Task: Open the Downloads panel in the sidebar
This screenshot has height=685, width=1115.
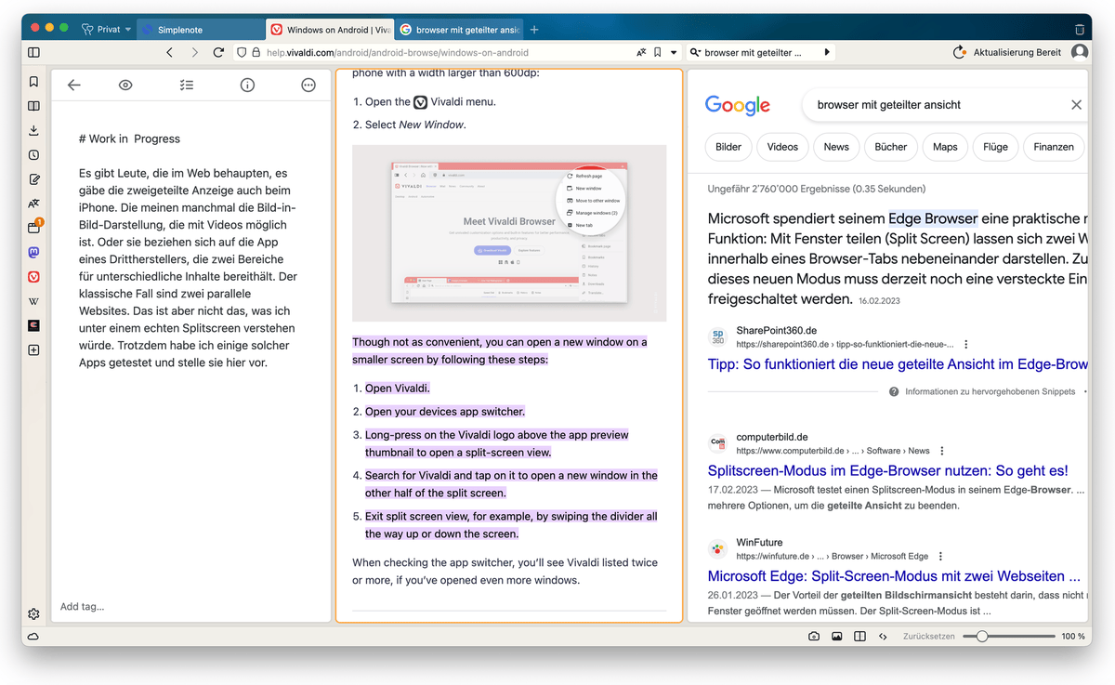Action: click(33, 130)
